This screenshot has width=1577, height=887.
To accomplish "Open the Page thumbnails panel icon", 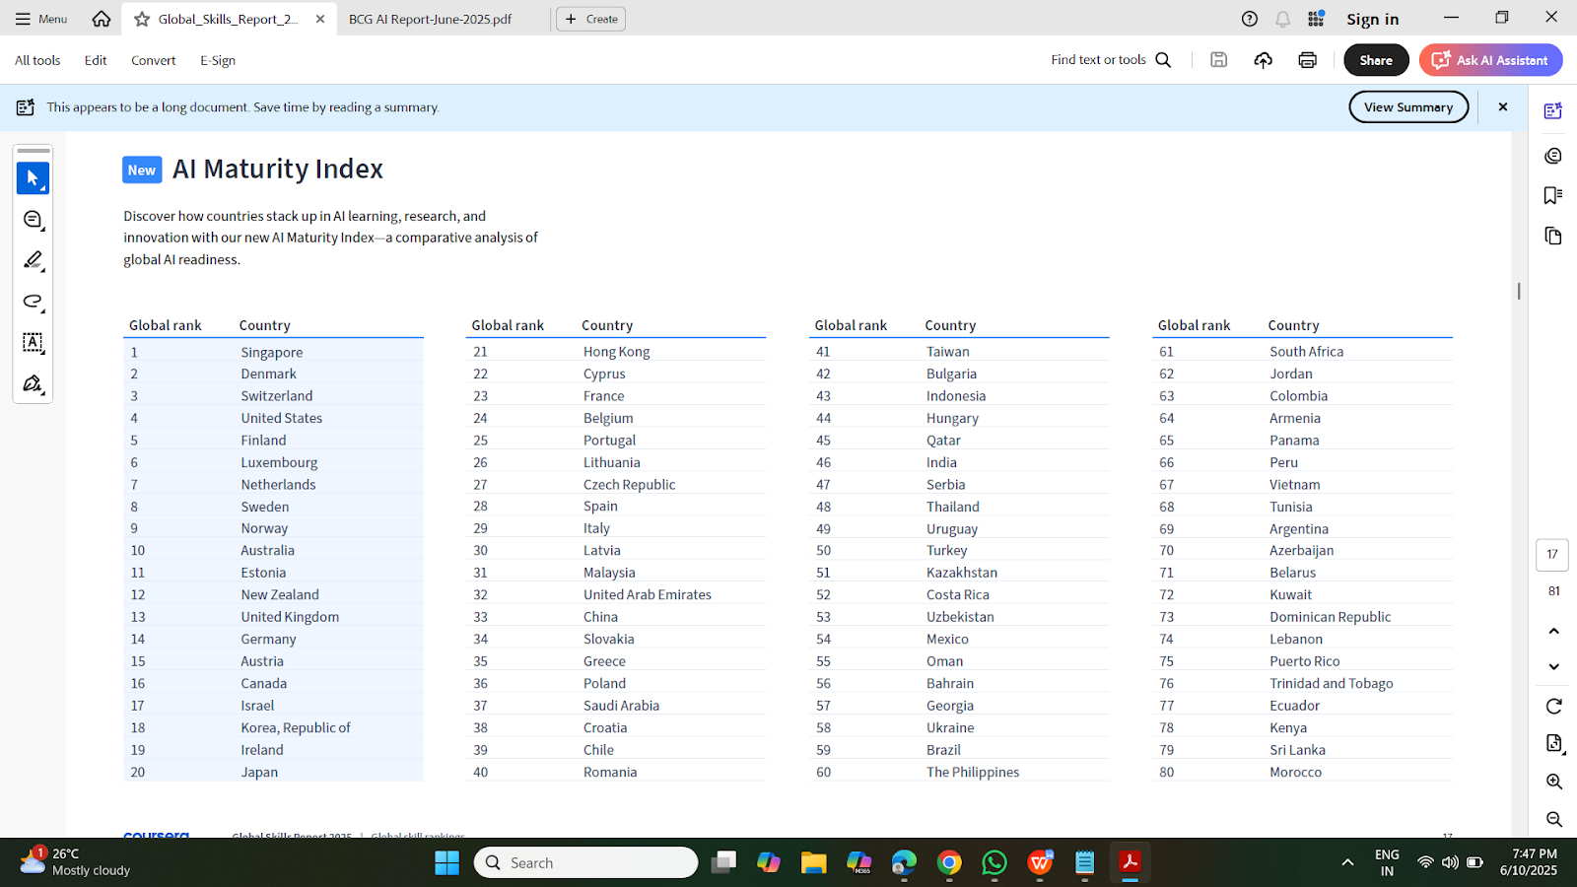I will (1553, 236).
